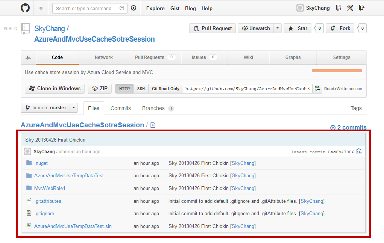Fork this repository
384x243 pixels.
(x=340, y=29)
